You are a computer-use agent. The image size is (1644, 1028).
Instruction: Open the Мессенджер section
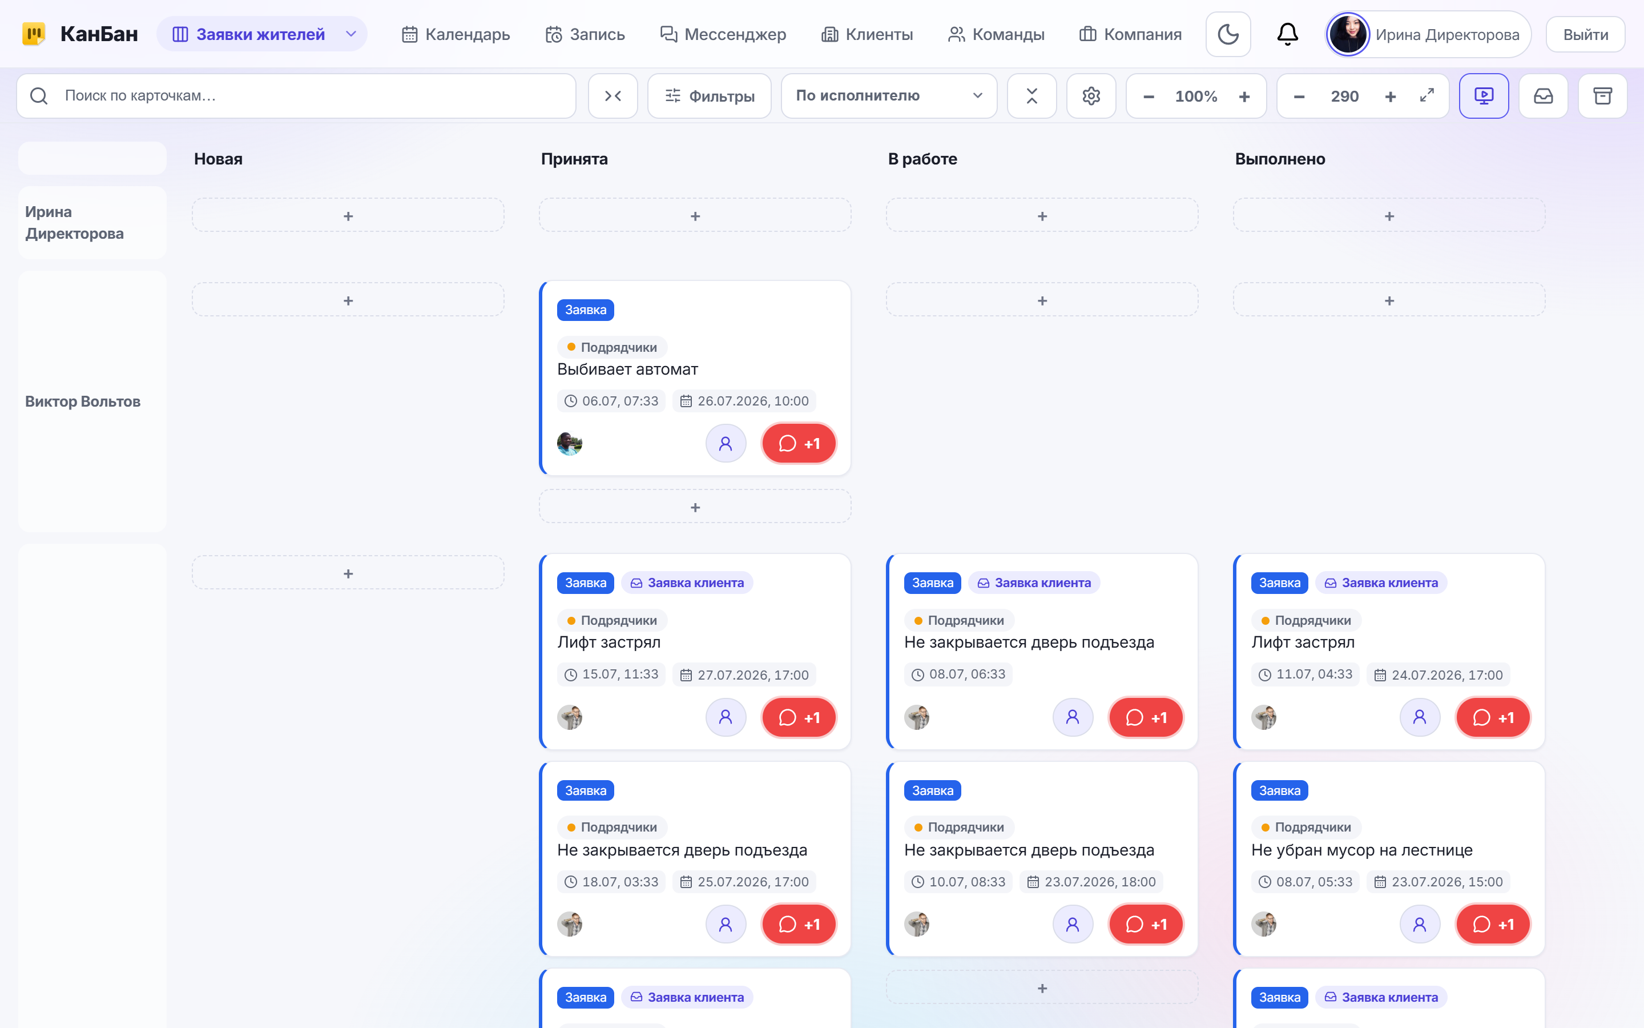point(723,34)
